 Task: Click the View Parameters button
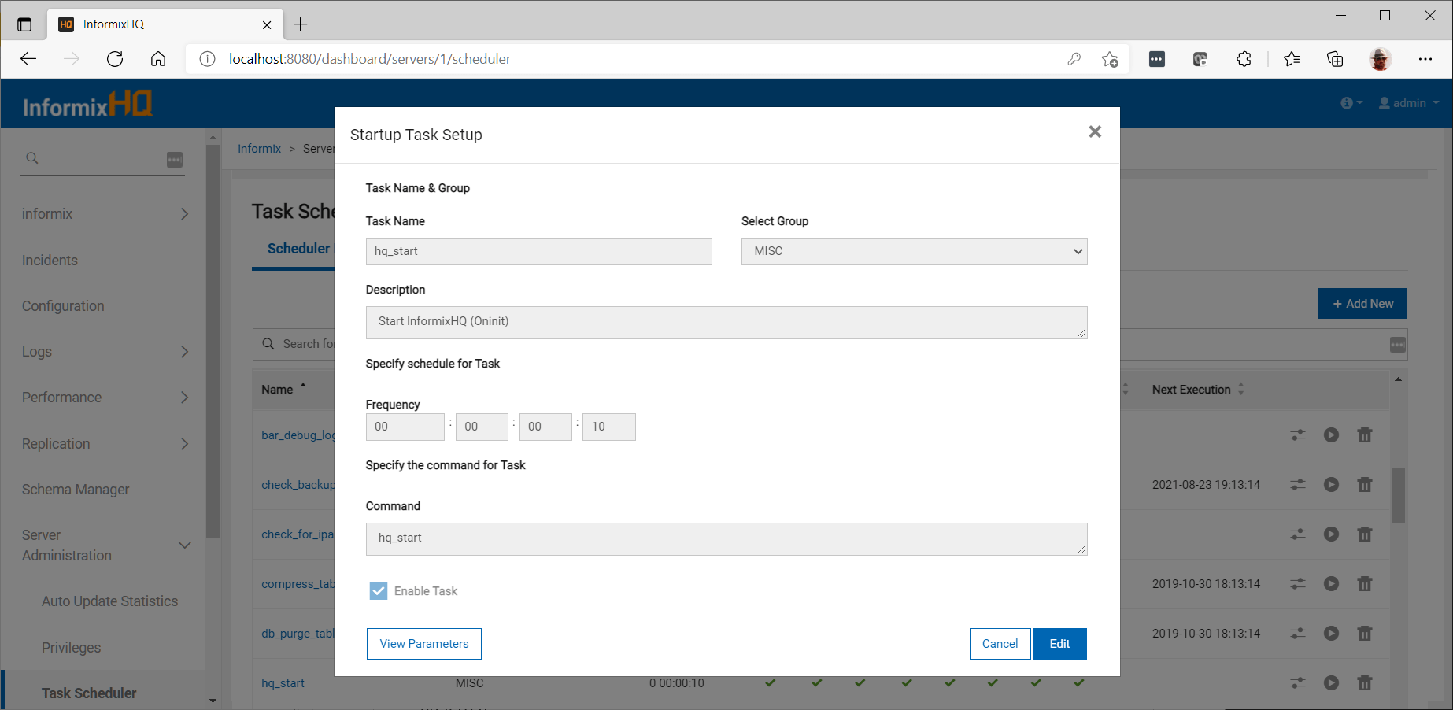click(423, 644)
